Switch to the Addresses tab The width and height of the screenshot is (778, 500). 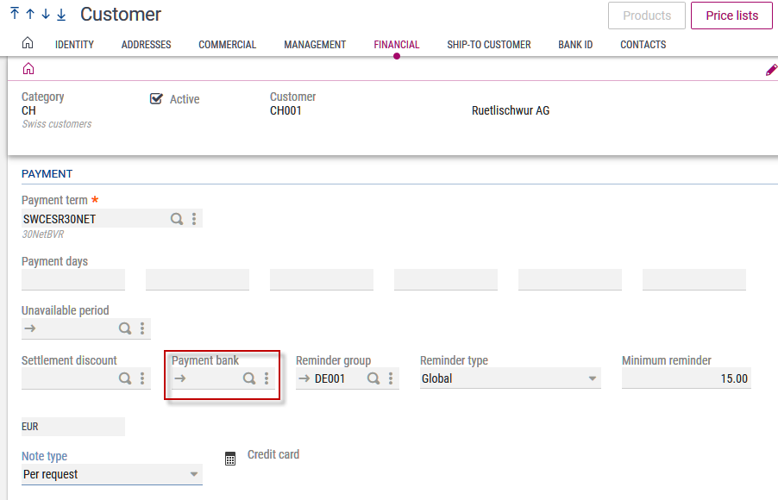coord(146,45)
